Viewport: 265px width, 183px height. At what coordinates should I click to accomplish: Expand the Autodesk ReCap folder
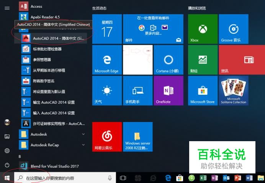point(51,145)
